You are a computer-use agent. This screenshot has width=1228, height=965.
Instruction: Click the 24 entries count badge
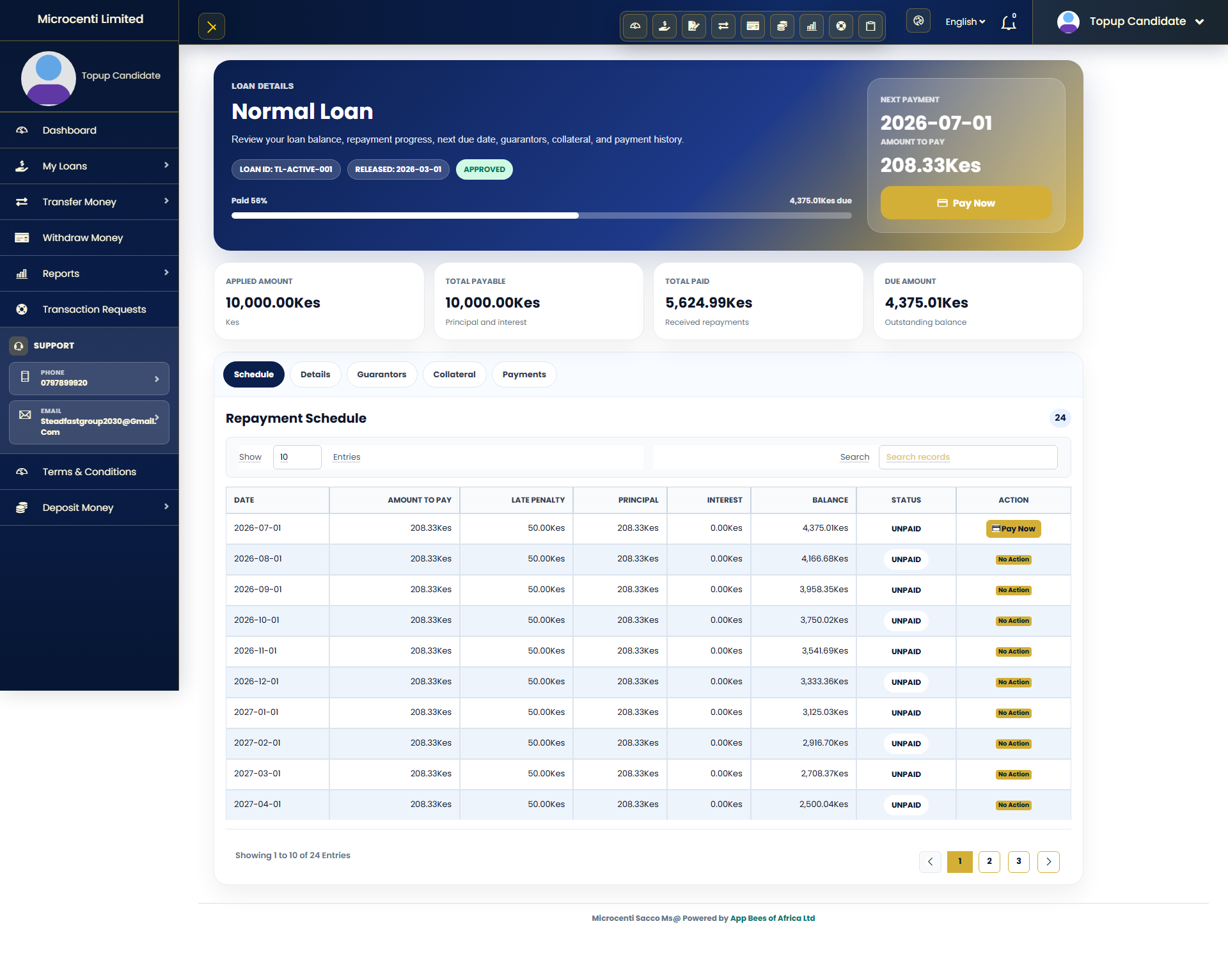pyautogui.click(x=1060, y=418)
